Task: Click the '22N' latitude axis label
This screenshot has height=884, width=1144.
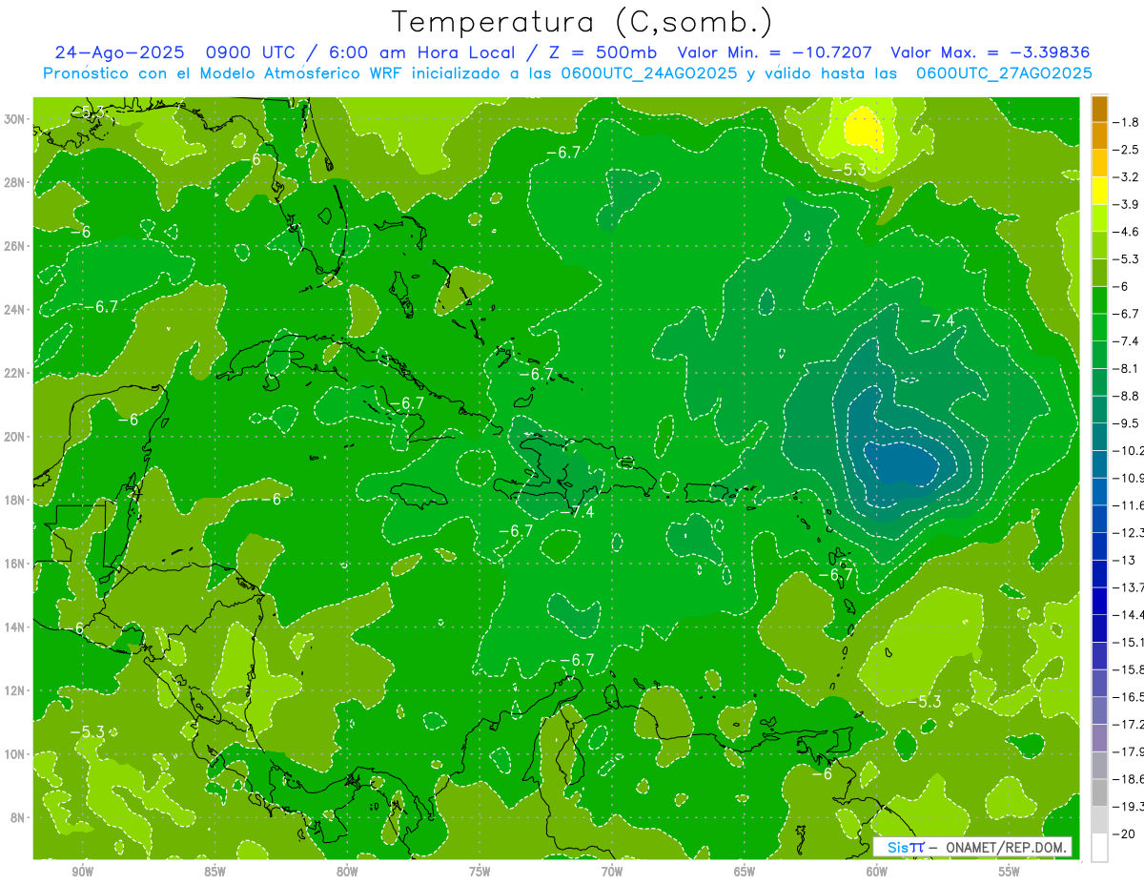Action: [x=15, y=373]
